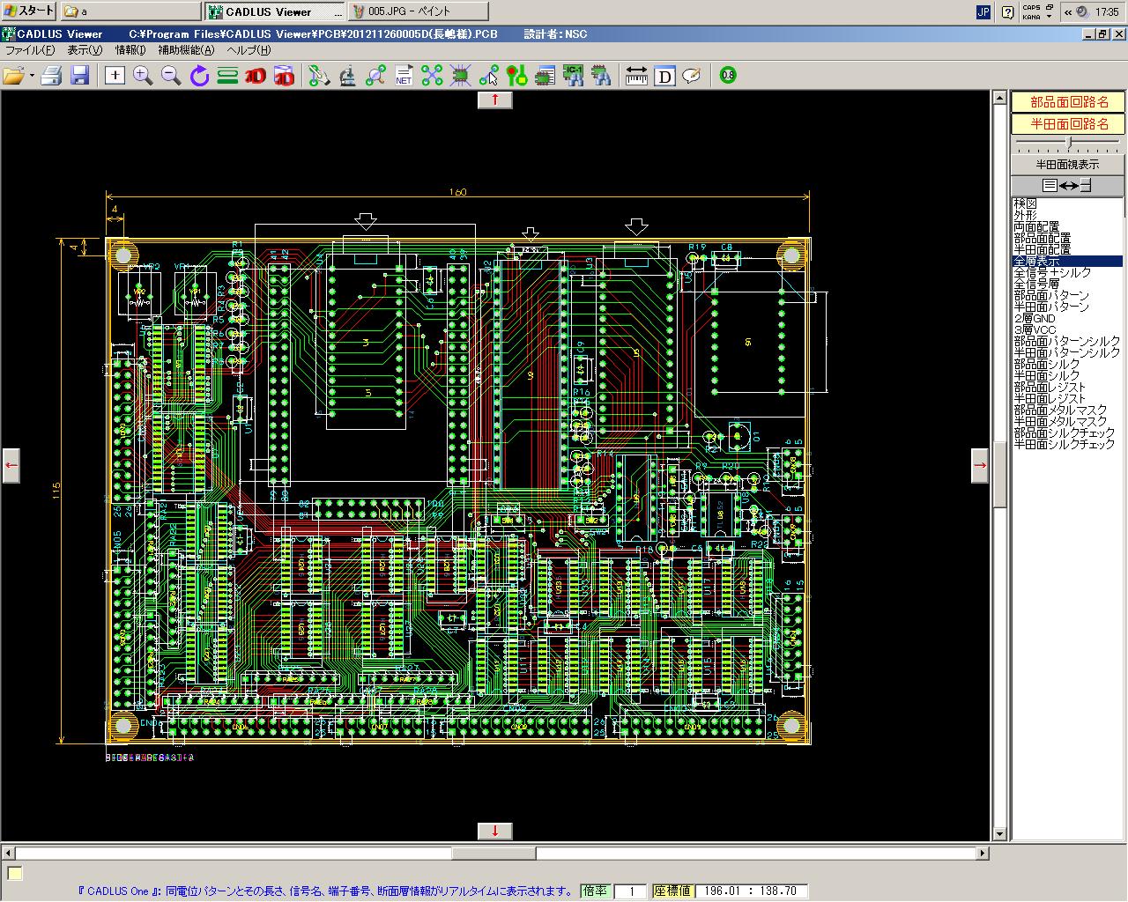Click the NET list toolbar icon
Image resolution: width=1128 pixels, height=902 pixels.
[x=404, y=76]
